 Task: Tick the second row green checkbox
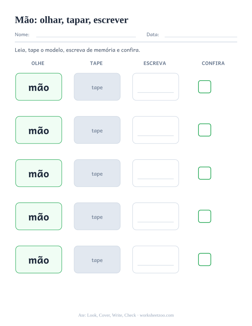click(205, 130)
